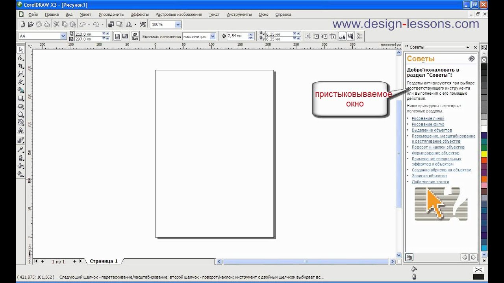The height and width of the screenshot is (283, 504).
Task: Open the Заливка объектов link
Action: [429, 176]
